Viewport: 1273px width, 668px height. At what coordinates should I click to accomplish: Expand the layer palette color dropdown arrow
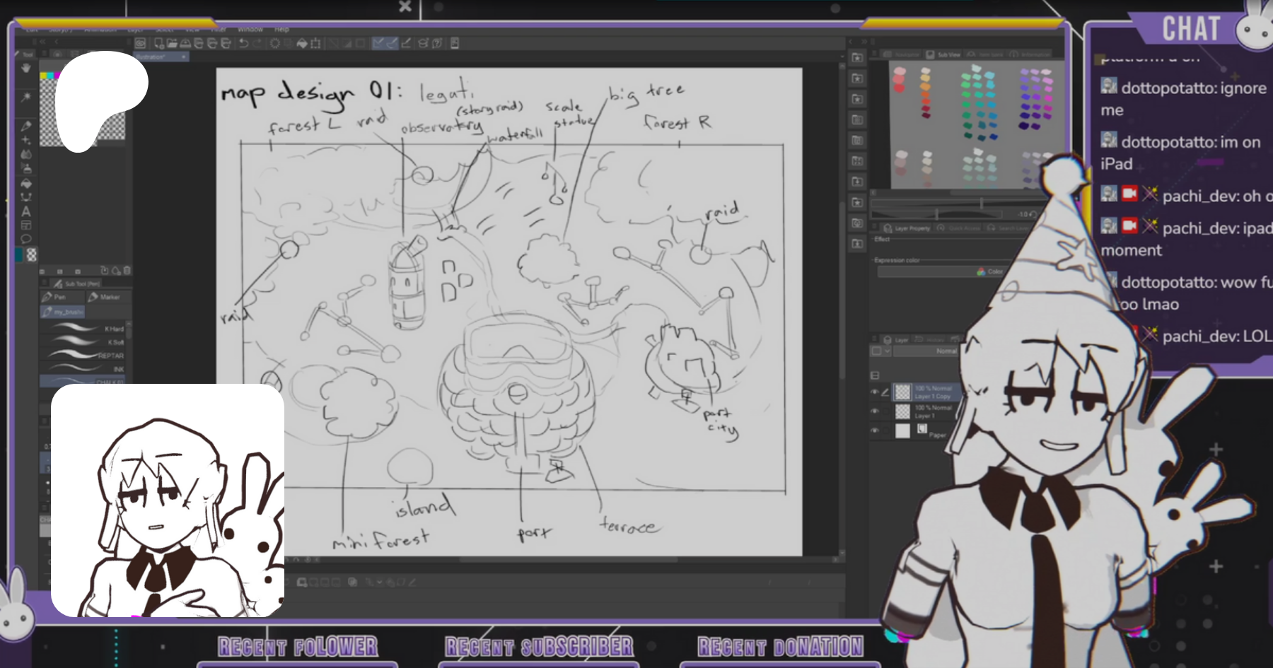tap(888, 351)
